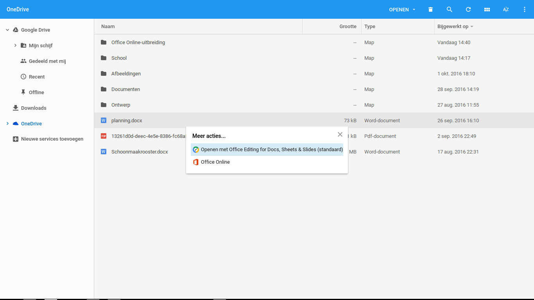Image resolution: width=534 pixels, height=300 pixels.
Task: Click the Google Drive icon in sidebar
Action: tap(16, 30)
